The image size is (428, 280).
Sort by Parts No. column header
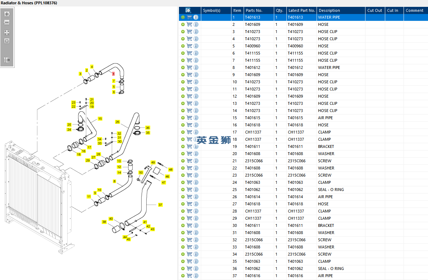(259, 10)
